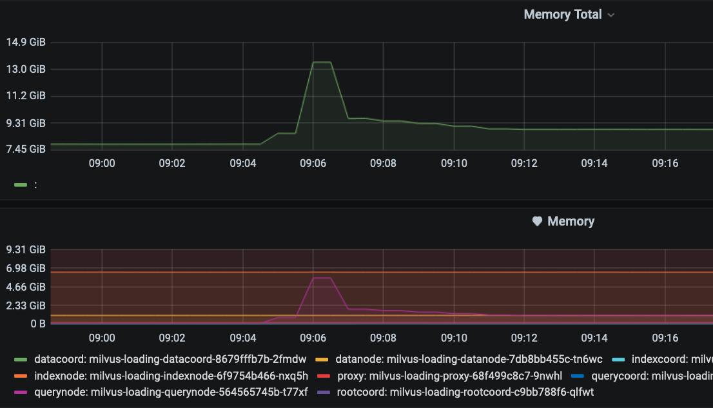Open the Memory Total panel dropdown chevron
The image size is (713, 408).
coord(610,15)
